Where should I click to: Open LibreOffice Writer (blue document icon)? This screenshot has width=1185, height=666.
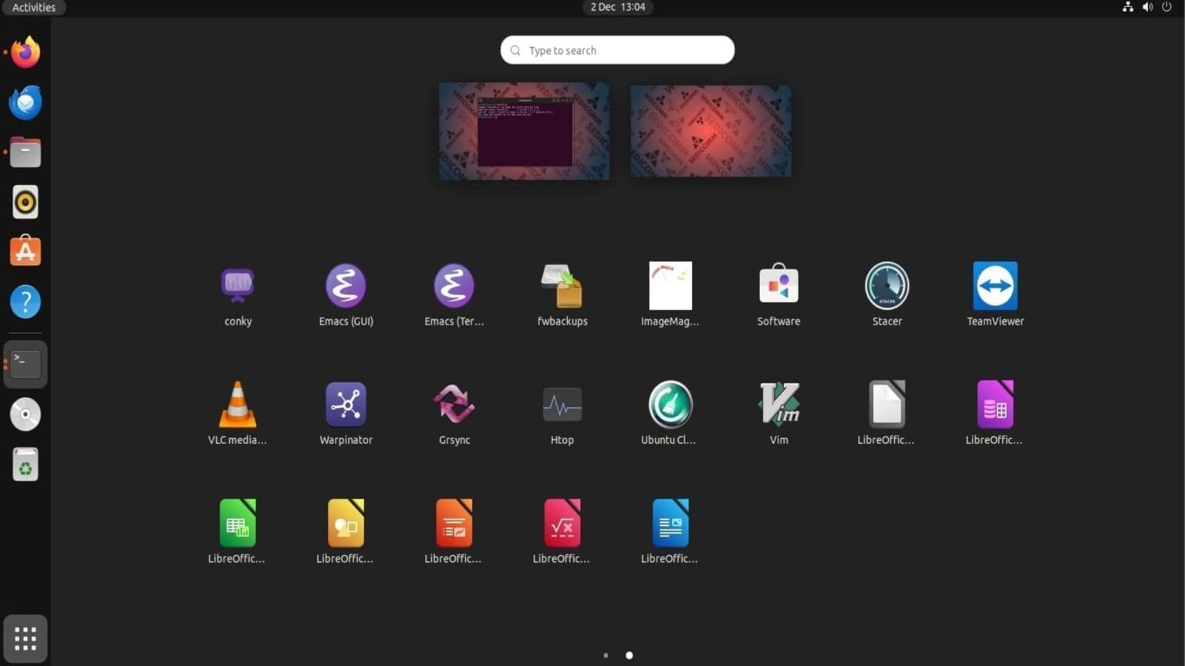click(670, 532)
